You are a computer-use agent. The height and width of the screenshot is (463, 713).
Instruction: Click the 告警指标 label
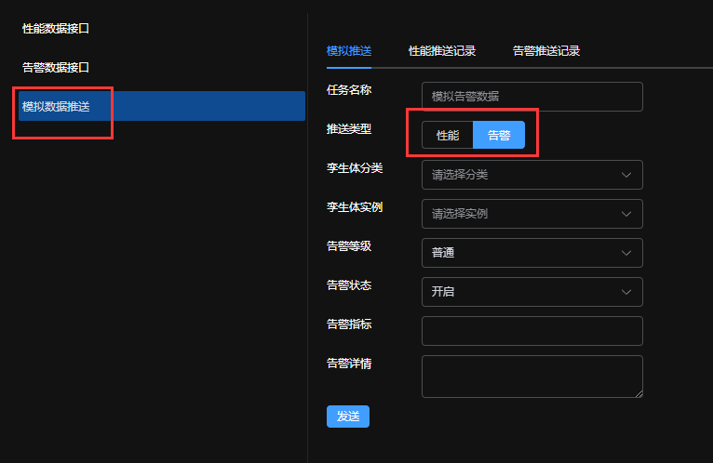[x=349, y=324]
